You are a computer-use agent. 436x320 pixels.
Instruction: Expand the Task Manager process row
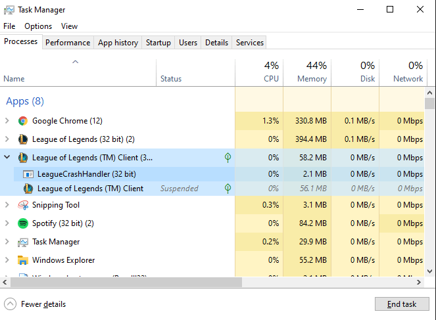(7, 241)
